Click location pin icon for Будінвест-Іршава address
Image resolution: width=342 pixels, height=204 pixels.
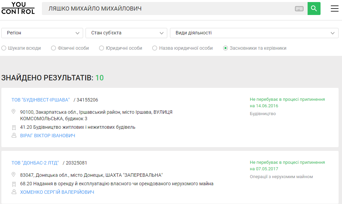14,112
